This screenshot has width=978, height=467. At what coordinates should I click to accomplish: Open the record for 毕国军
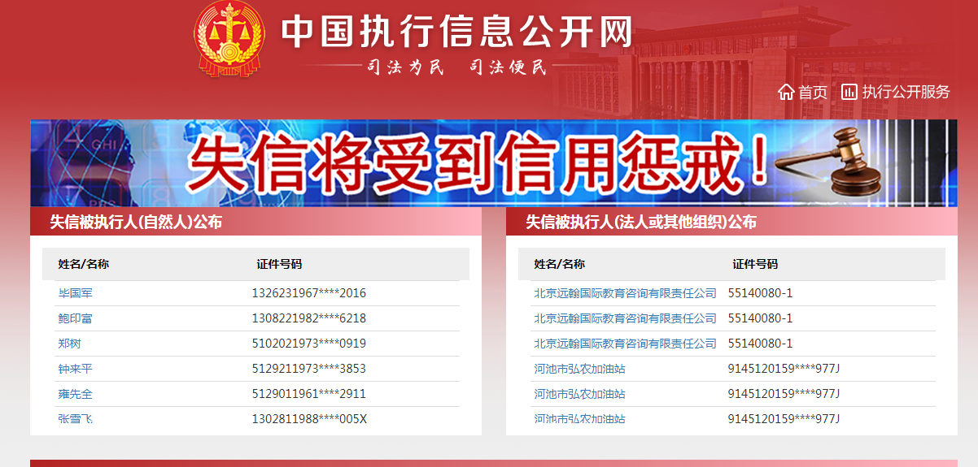click(76, 293)
